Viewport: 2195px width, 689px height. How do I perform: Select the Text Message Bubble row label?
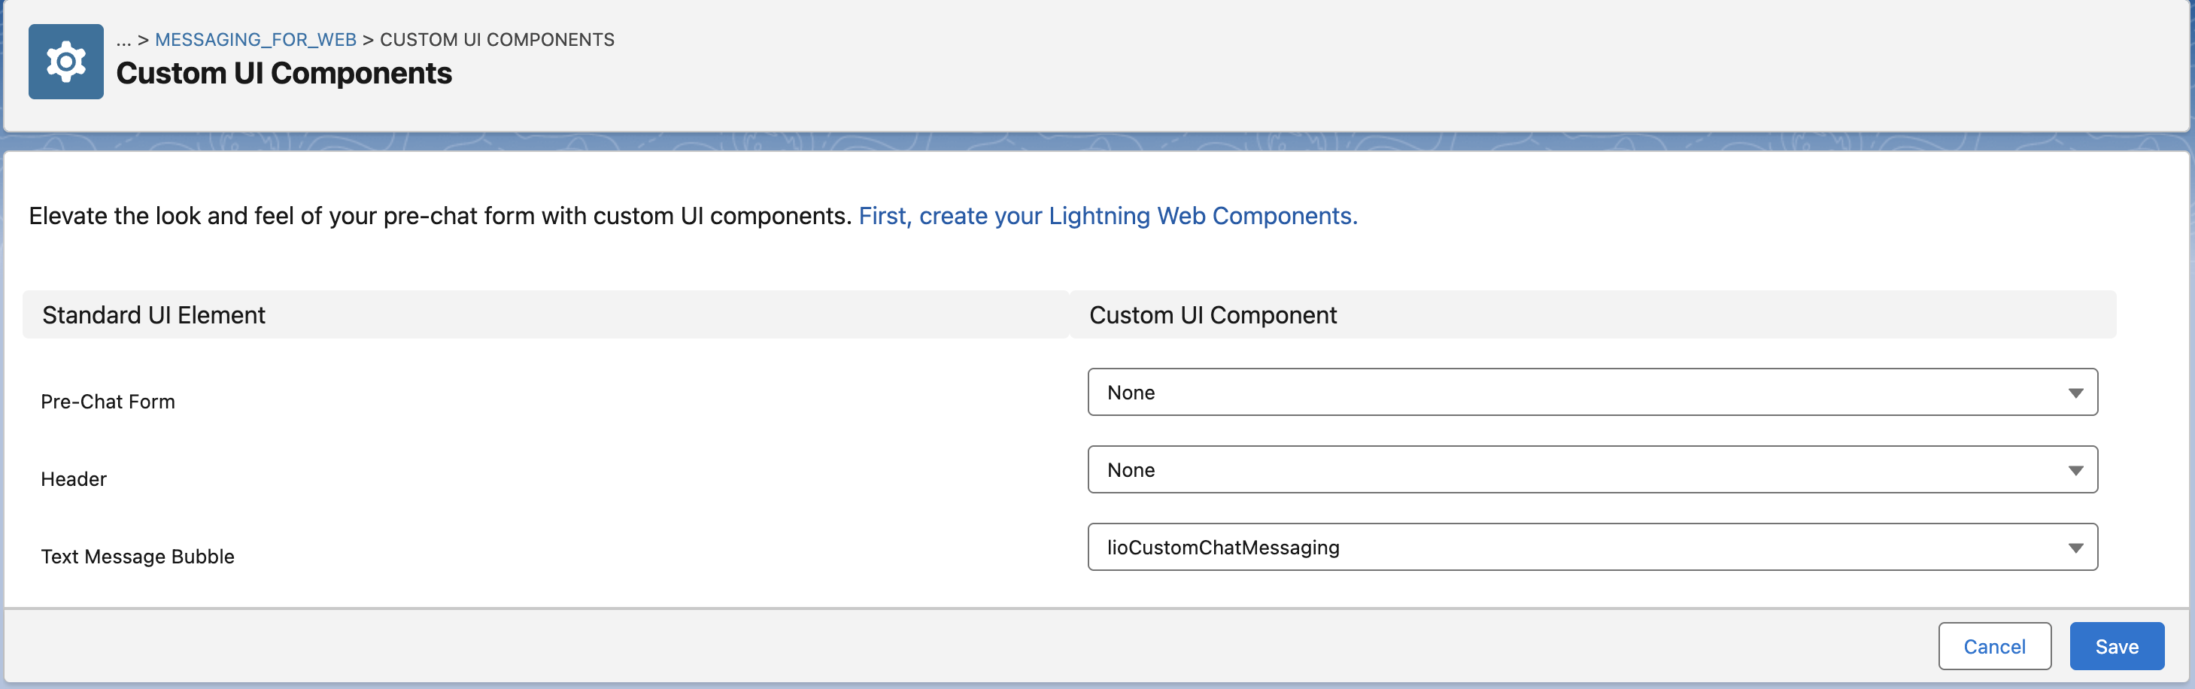137,556
